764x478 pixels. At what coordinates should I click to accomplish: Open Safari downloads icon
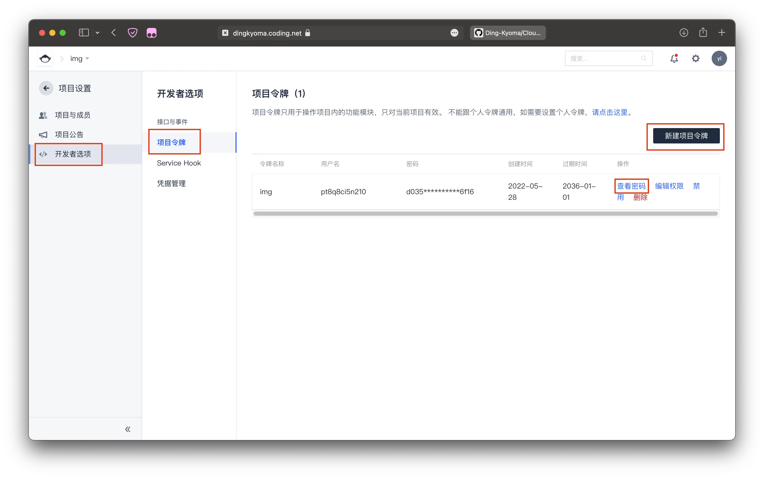click(x=684, y=33)
